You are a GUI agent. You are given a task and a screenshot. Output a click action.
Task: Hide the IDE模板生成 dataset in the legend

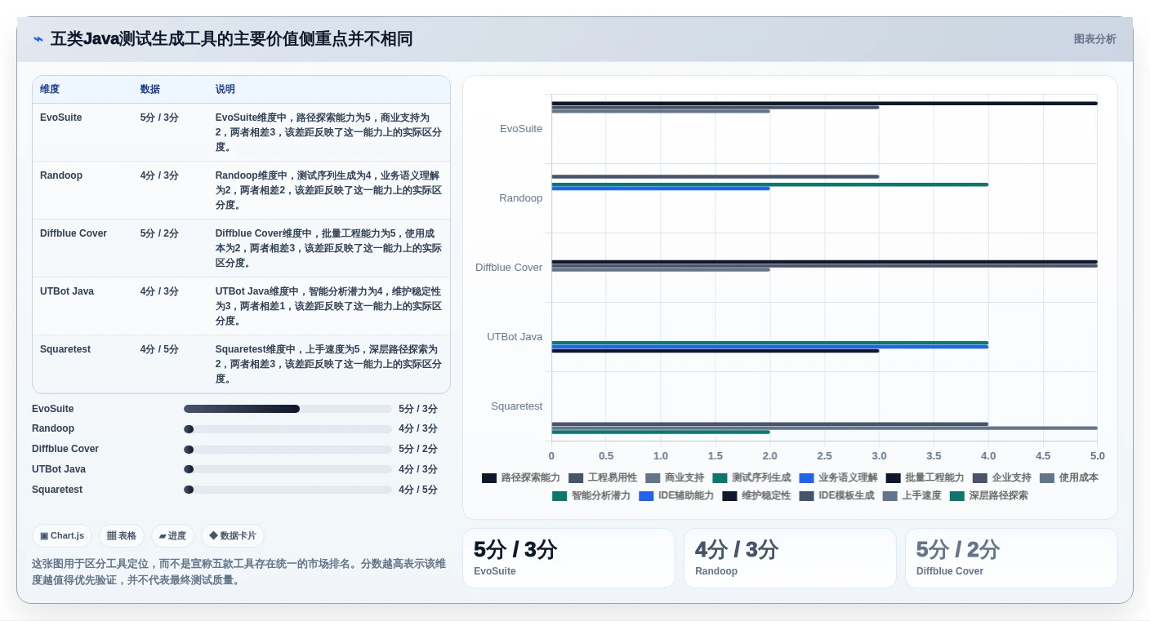(836, 496)
